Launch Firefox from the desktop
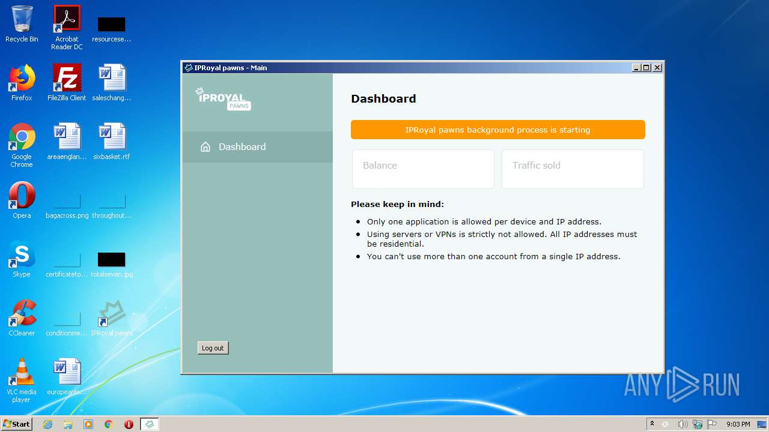The image size is (769, 432). [x=22, y=83]
